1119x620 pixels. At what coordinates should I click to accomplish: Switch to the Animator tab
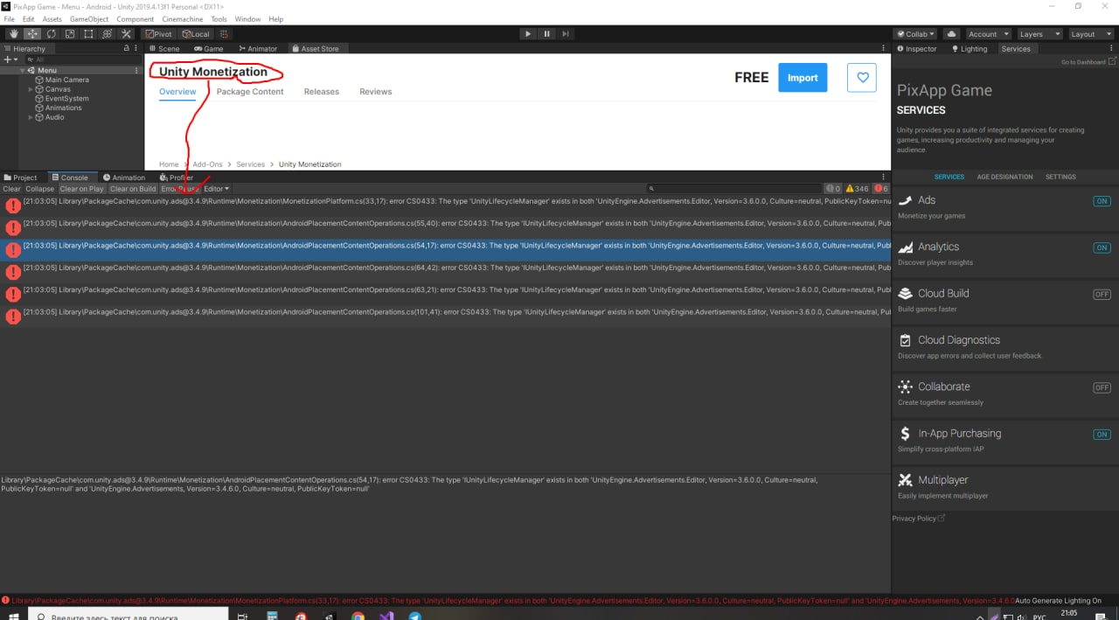tap(257, 49)
